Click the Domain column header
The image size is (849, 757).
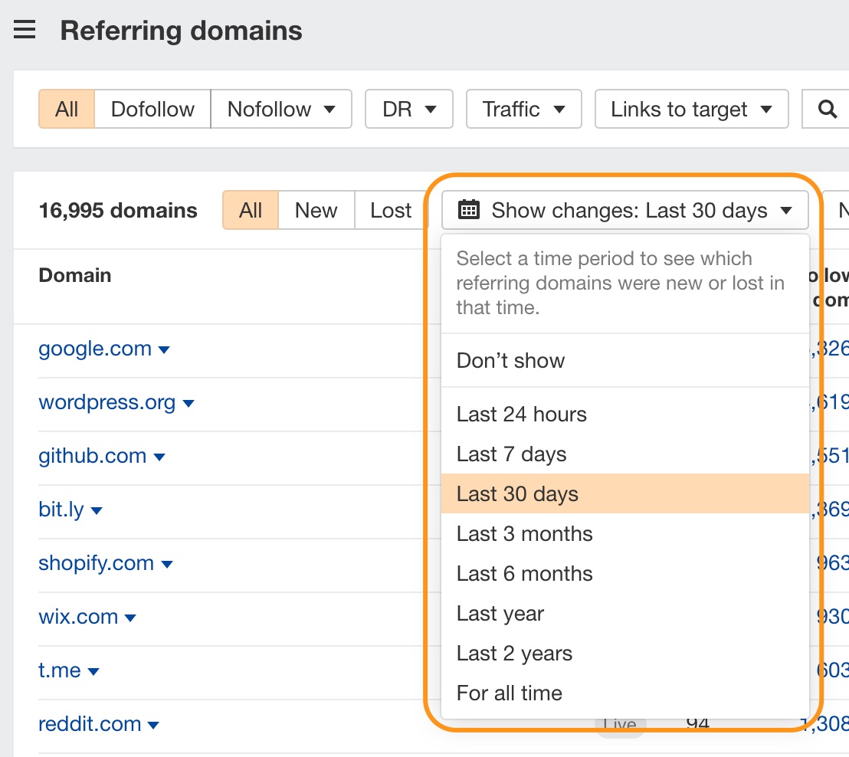tap(75, 276)
